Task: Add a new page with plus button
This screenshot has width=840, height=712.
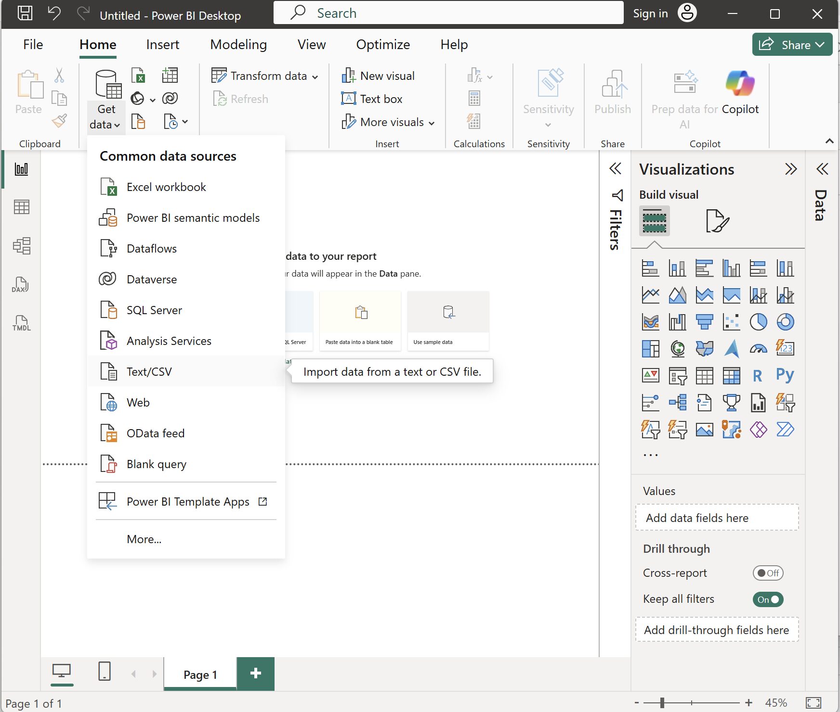Action: click(x=256, y=673)
